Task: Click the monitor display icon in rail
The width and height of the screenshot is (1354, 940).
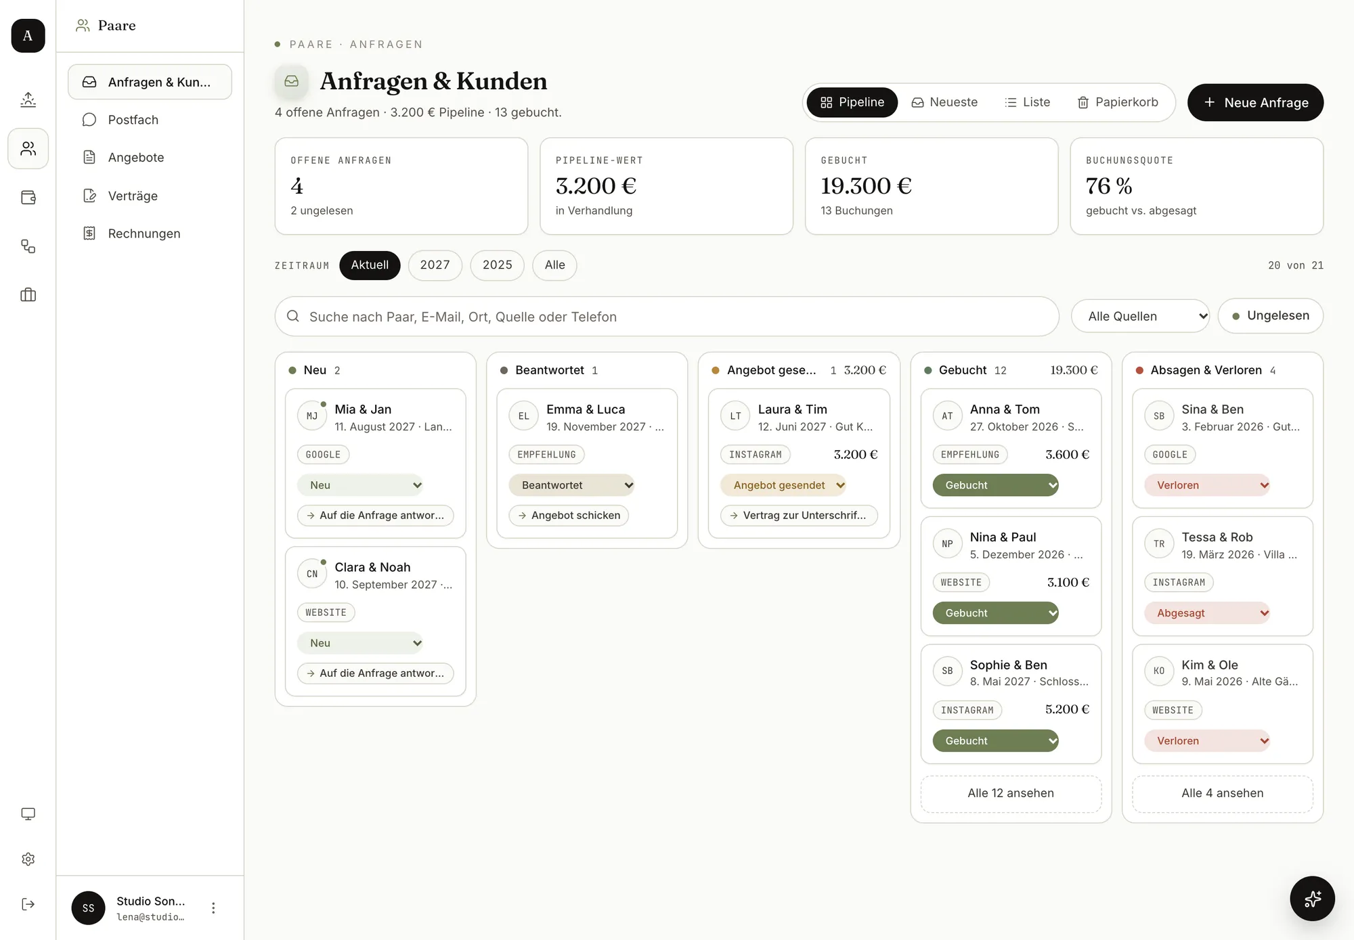Action: pos(28,813)
